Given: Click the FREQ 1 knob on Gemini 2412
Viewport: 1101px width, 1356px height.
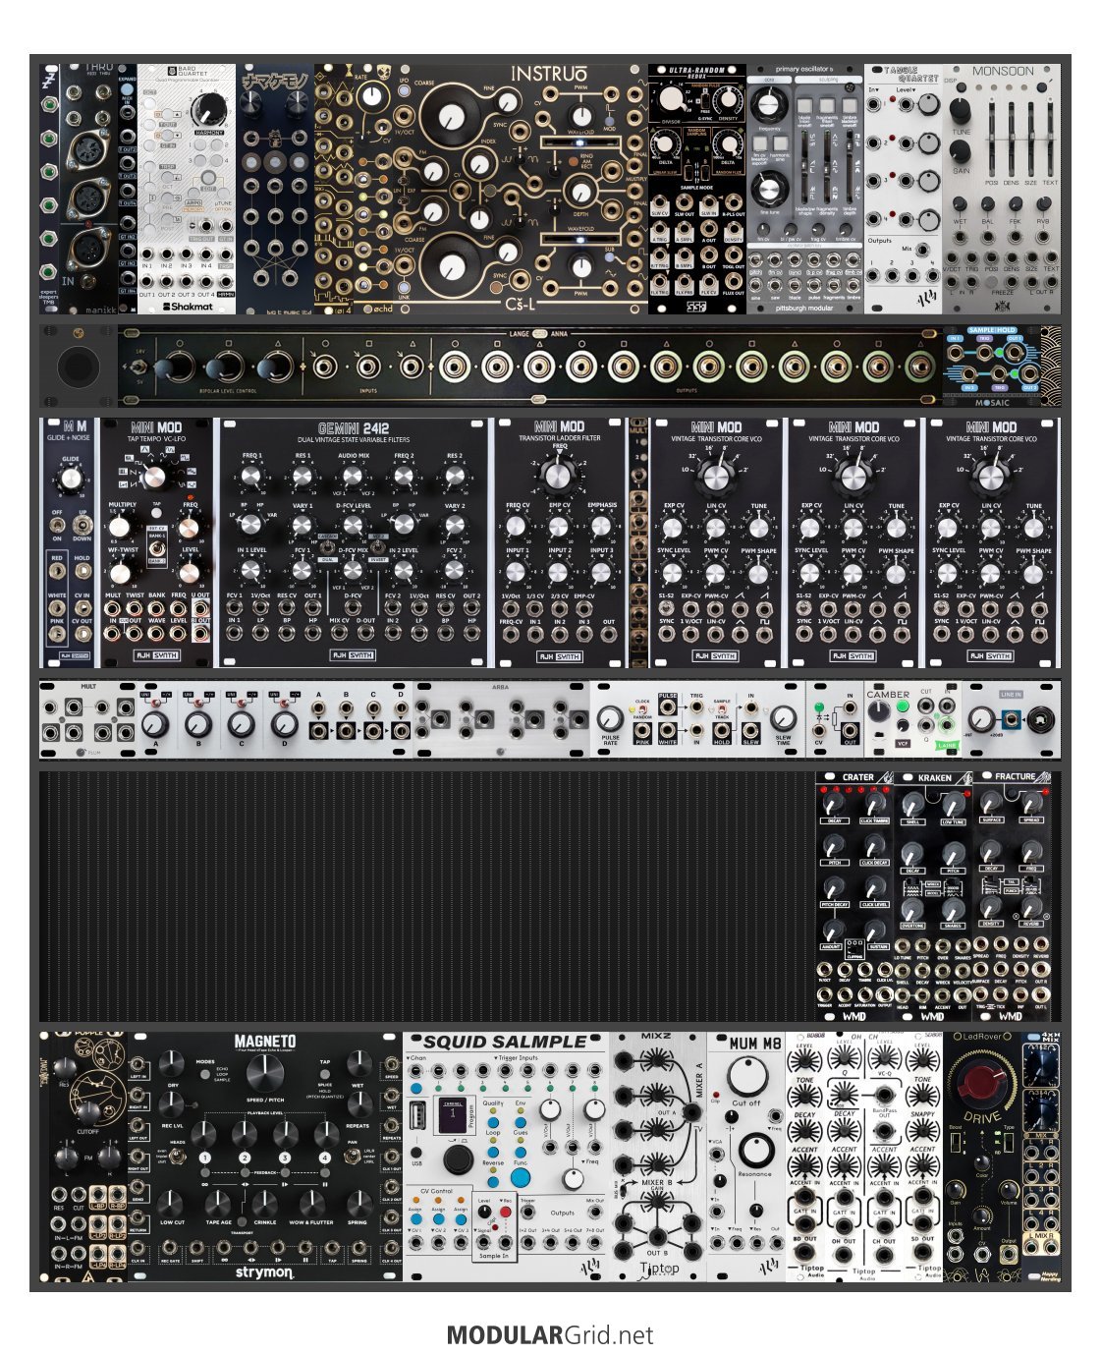Looking at the screenshot, I should click(x=251, y=478).
